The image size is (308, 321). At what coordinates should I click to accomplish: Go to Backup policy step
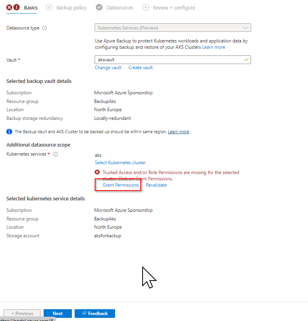coord(71,7)
